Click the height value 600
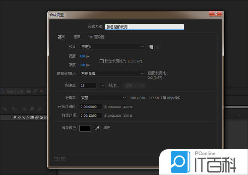 point(82,65)
